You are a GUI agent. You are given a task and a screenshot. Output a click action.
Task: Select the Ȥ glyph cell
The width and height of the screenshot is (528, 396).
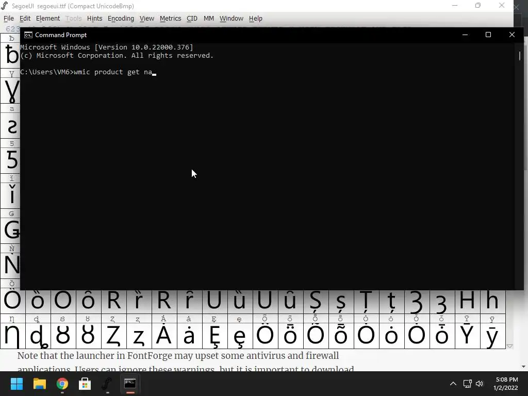pyautogui.click(x=113, y=335)
